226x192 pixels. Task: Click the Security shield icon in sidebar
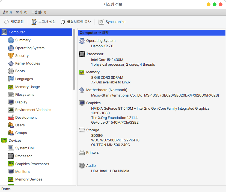coord(11,56)
